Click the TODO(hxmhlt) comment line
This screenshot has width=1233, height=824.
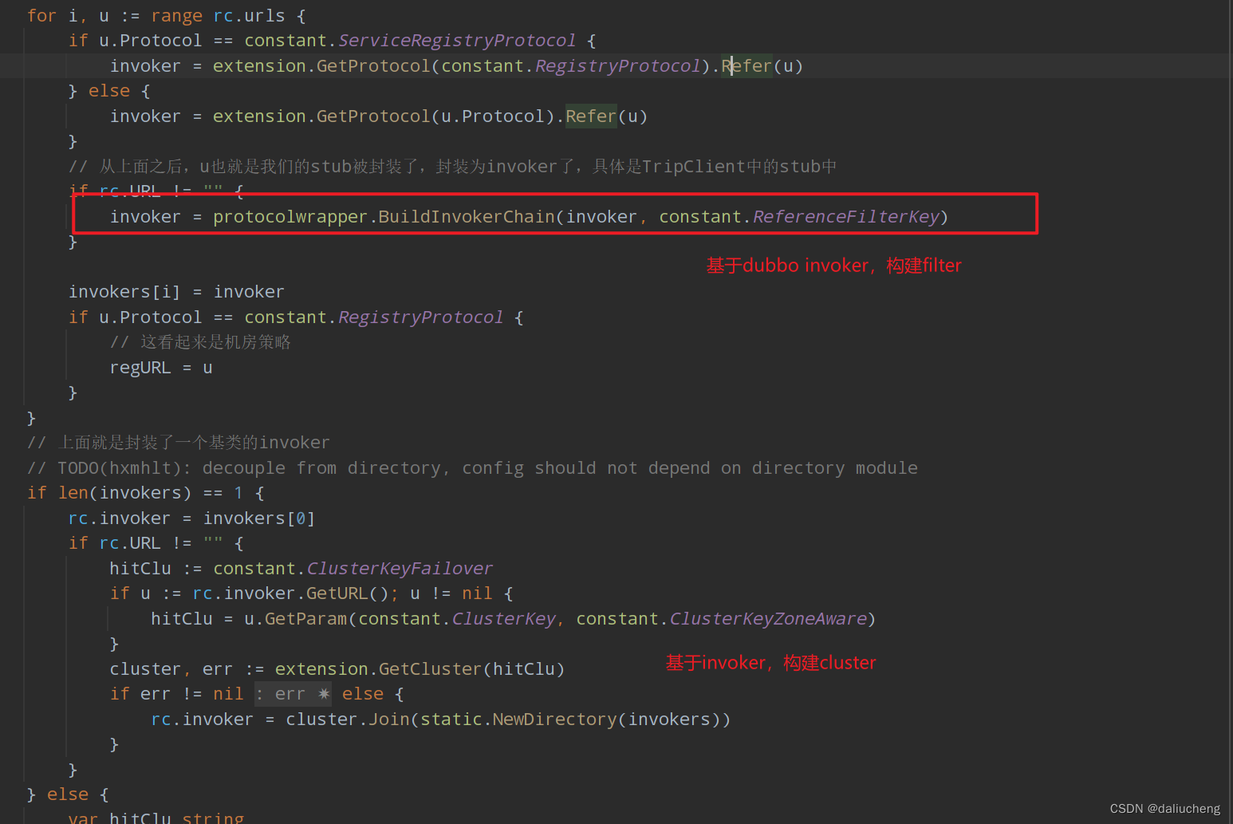[x=472, y=468]
